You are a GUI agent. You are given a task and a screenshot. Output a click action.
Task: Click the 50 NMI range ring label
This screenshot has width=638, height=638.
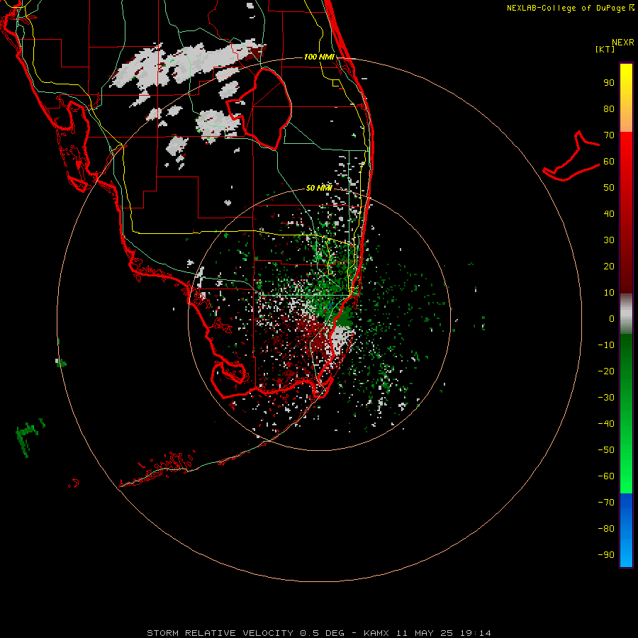[x=319, y=188]
